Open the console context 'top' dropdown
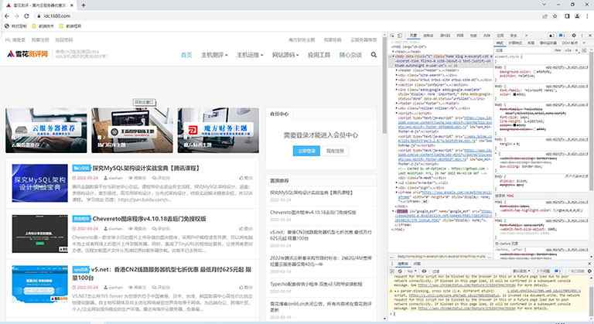 [411, 271]
